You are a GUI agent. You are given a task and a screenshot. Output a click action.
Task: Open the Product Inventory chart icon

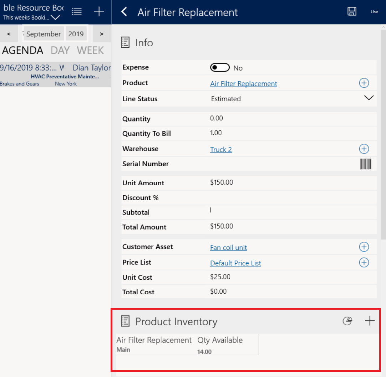(x=347, y=321)
